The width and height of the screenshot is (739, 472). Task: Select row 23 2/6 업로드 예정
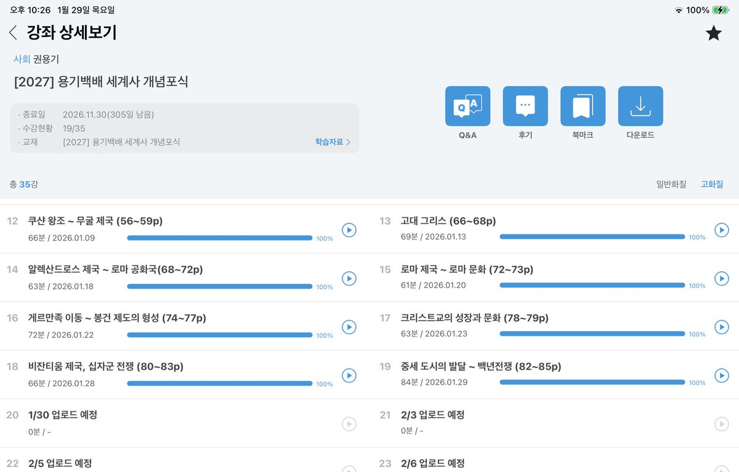coord(555,460)
